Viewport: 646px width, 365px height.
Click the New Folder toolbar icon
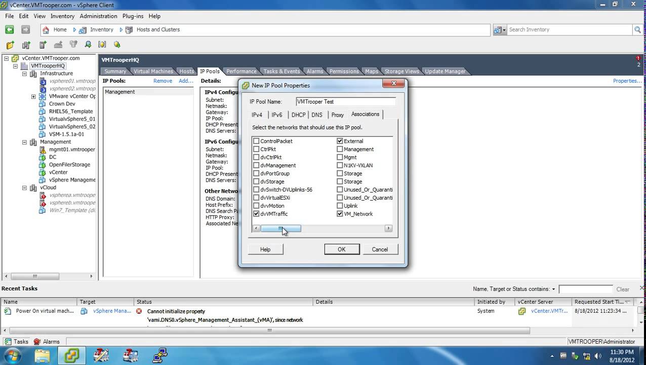click(x=10, y=45)
